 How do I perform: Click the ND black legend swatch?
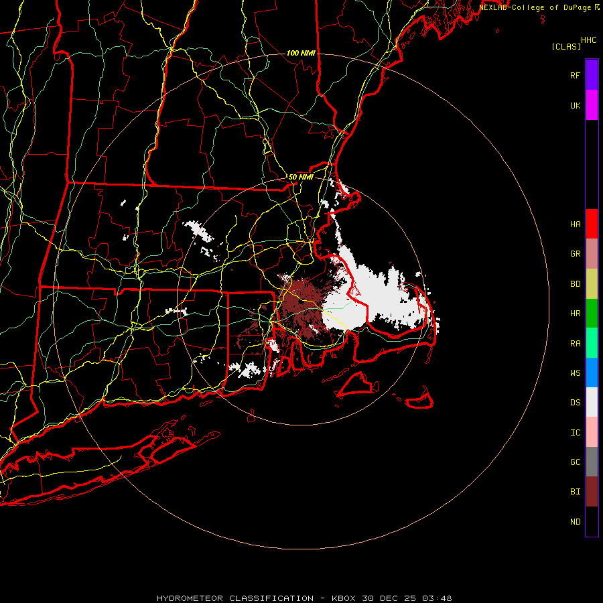pyautogui.click(x=592, y=521)
